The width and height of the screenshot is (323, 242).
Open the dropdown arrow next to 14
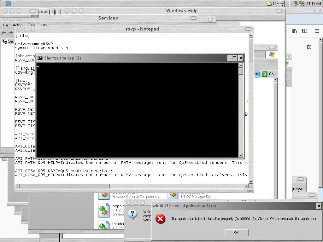[278, 4]
